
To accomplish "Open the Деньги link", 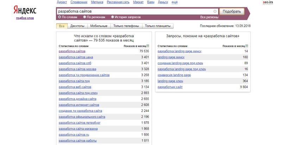I will (163, 2).
